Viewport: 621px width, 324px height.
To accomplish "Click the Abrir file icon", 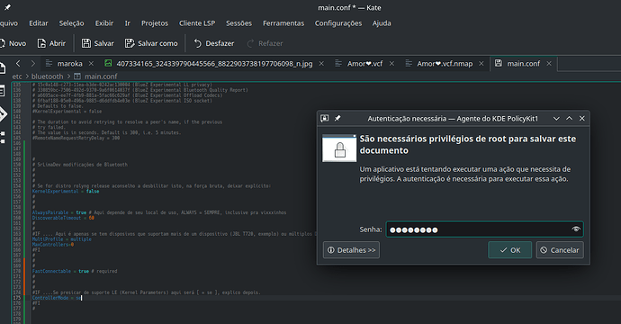I will coord(41,43).
